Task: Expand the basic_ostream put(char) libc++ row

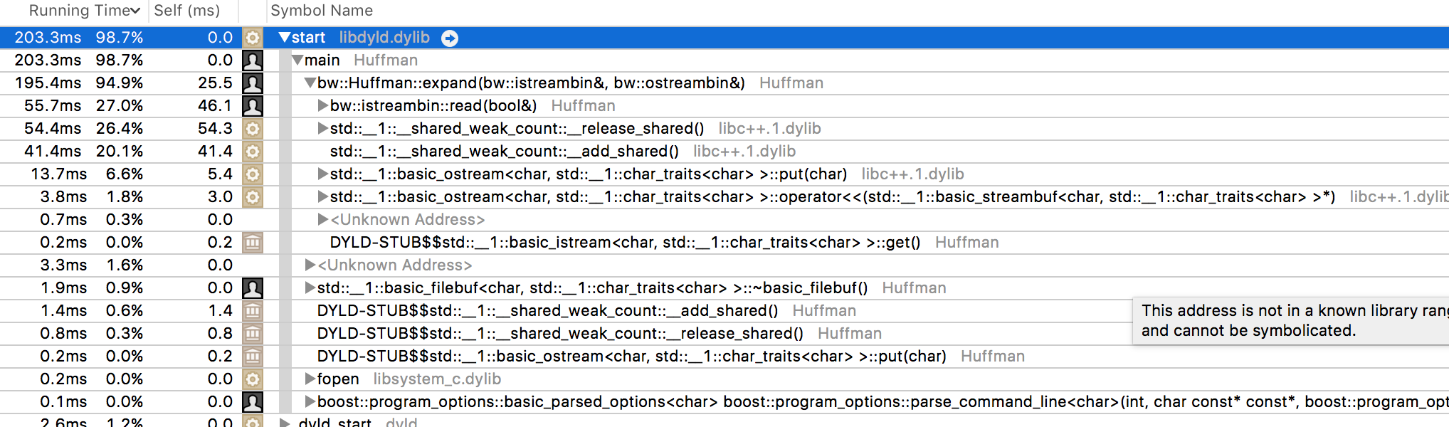Action: coord(322,174)
